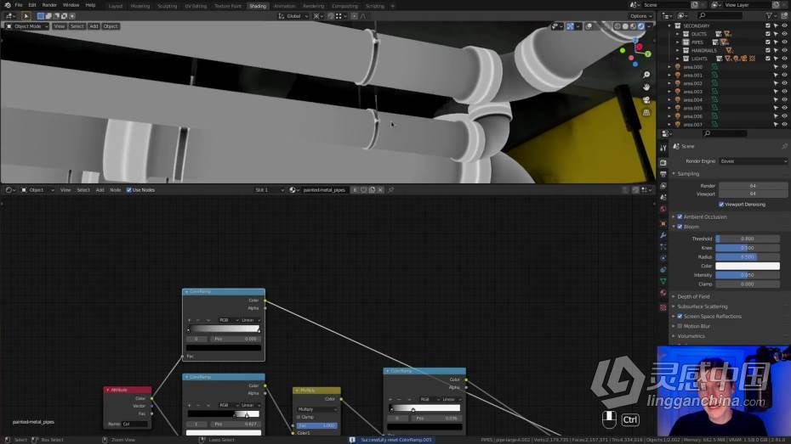The image size is (791, 444).
Task: Expand Subsurface Scattering panel
Action: (x=703, y=306)
